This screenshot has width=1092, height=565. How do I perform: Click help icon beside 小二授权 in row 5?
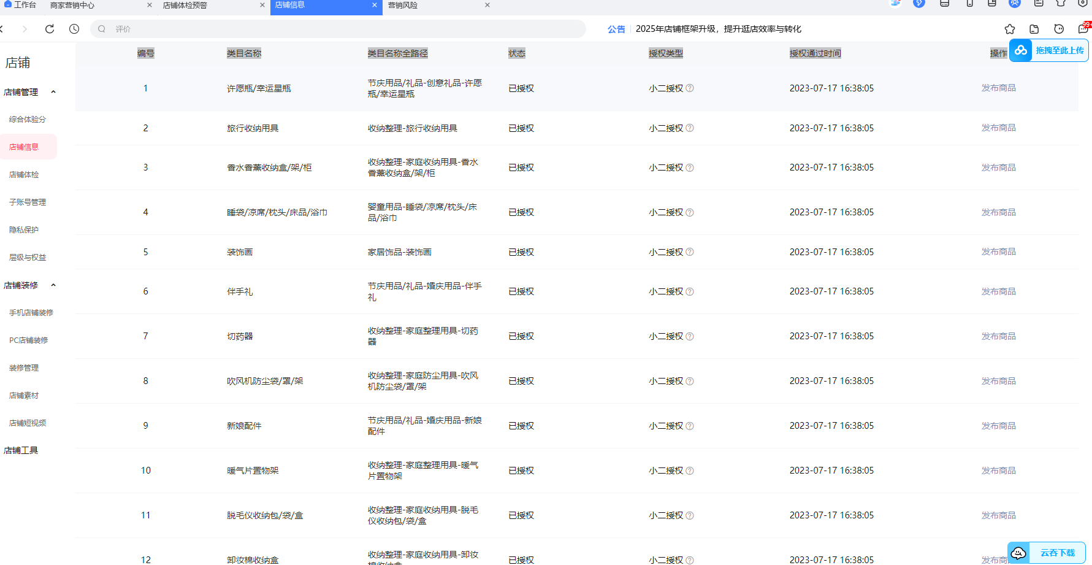coord(690,252)
